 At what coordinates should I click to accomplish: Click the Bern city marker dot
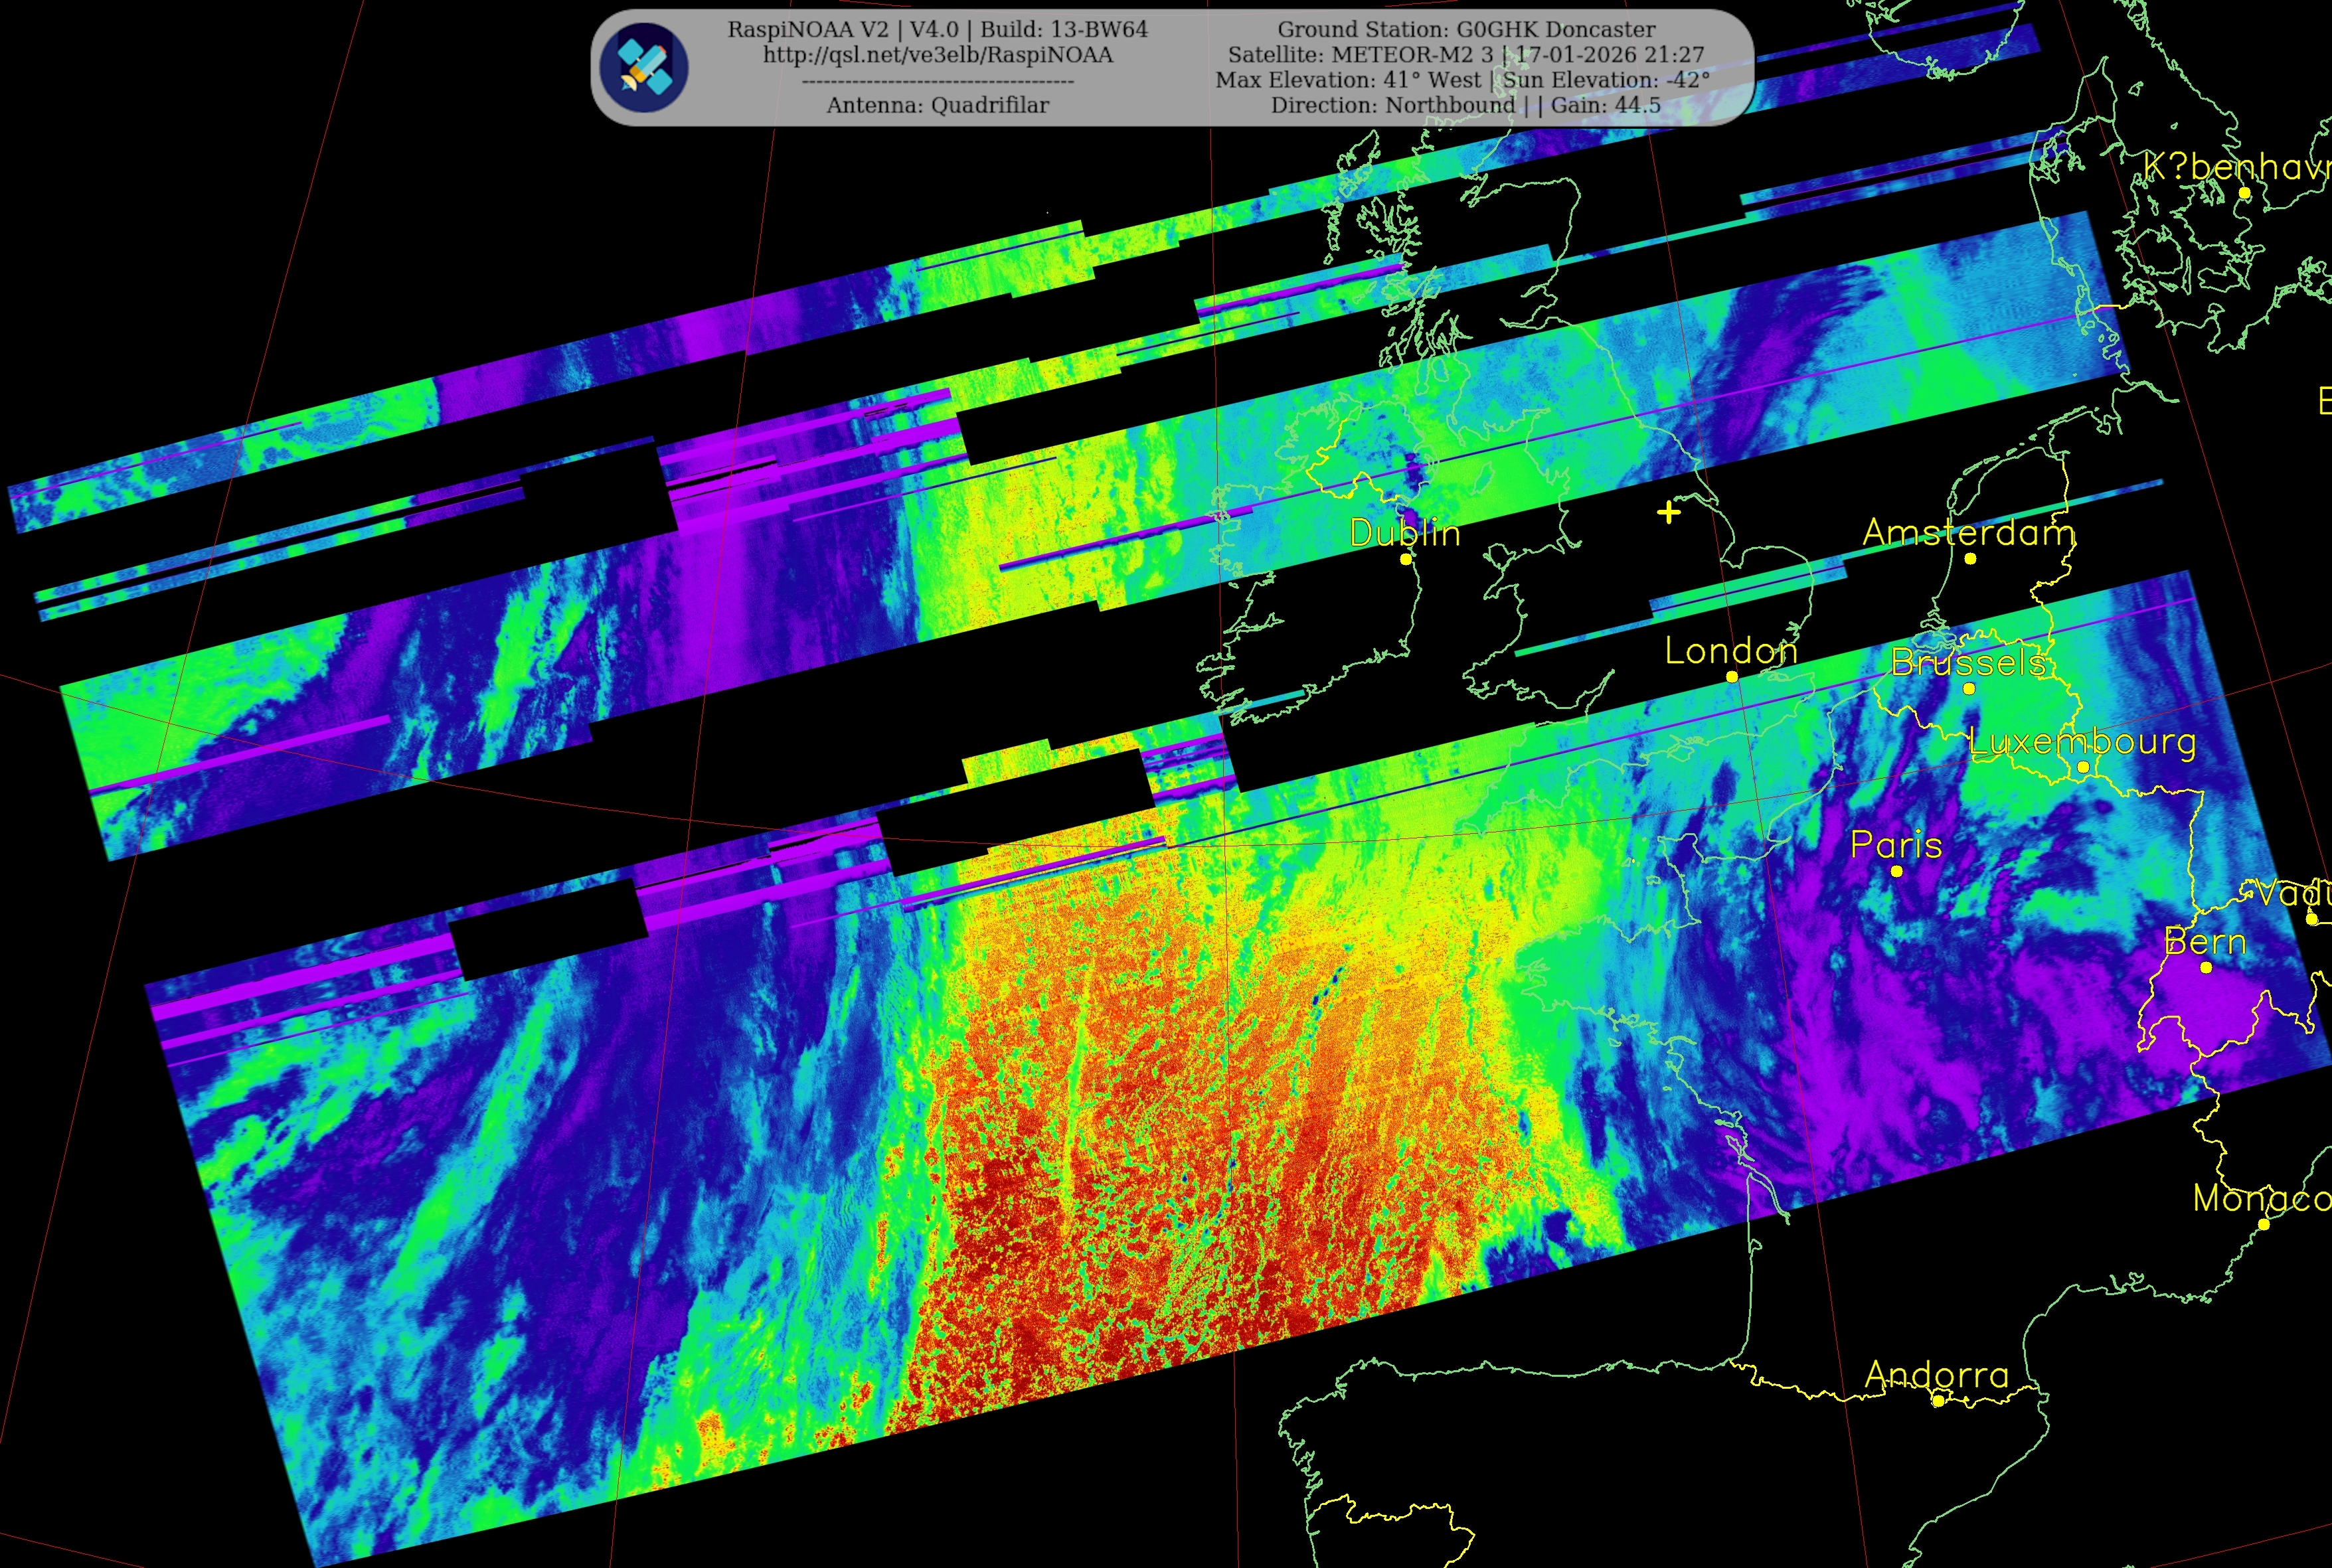(x=2206, y=967)
